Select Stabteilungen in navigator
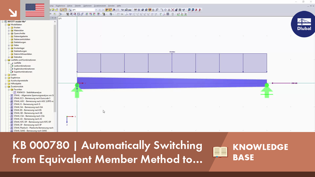Viewport: 315px width, 177px height. coord(20,42)
